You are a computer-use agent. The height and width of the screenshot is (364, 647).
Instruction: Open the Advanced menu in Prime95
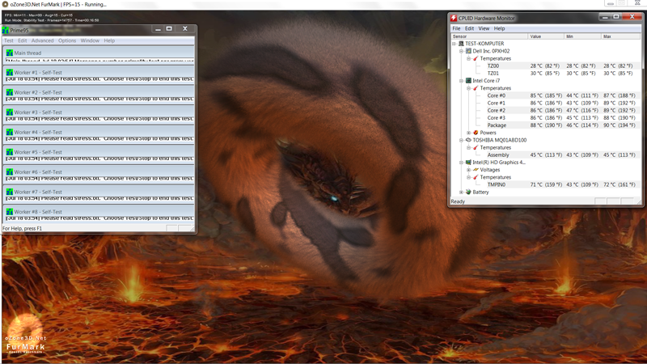tap(43, 40)
